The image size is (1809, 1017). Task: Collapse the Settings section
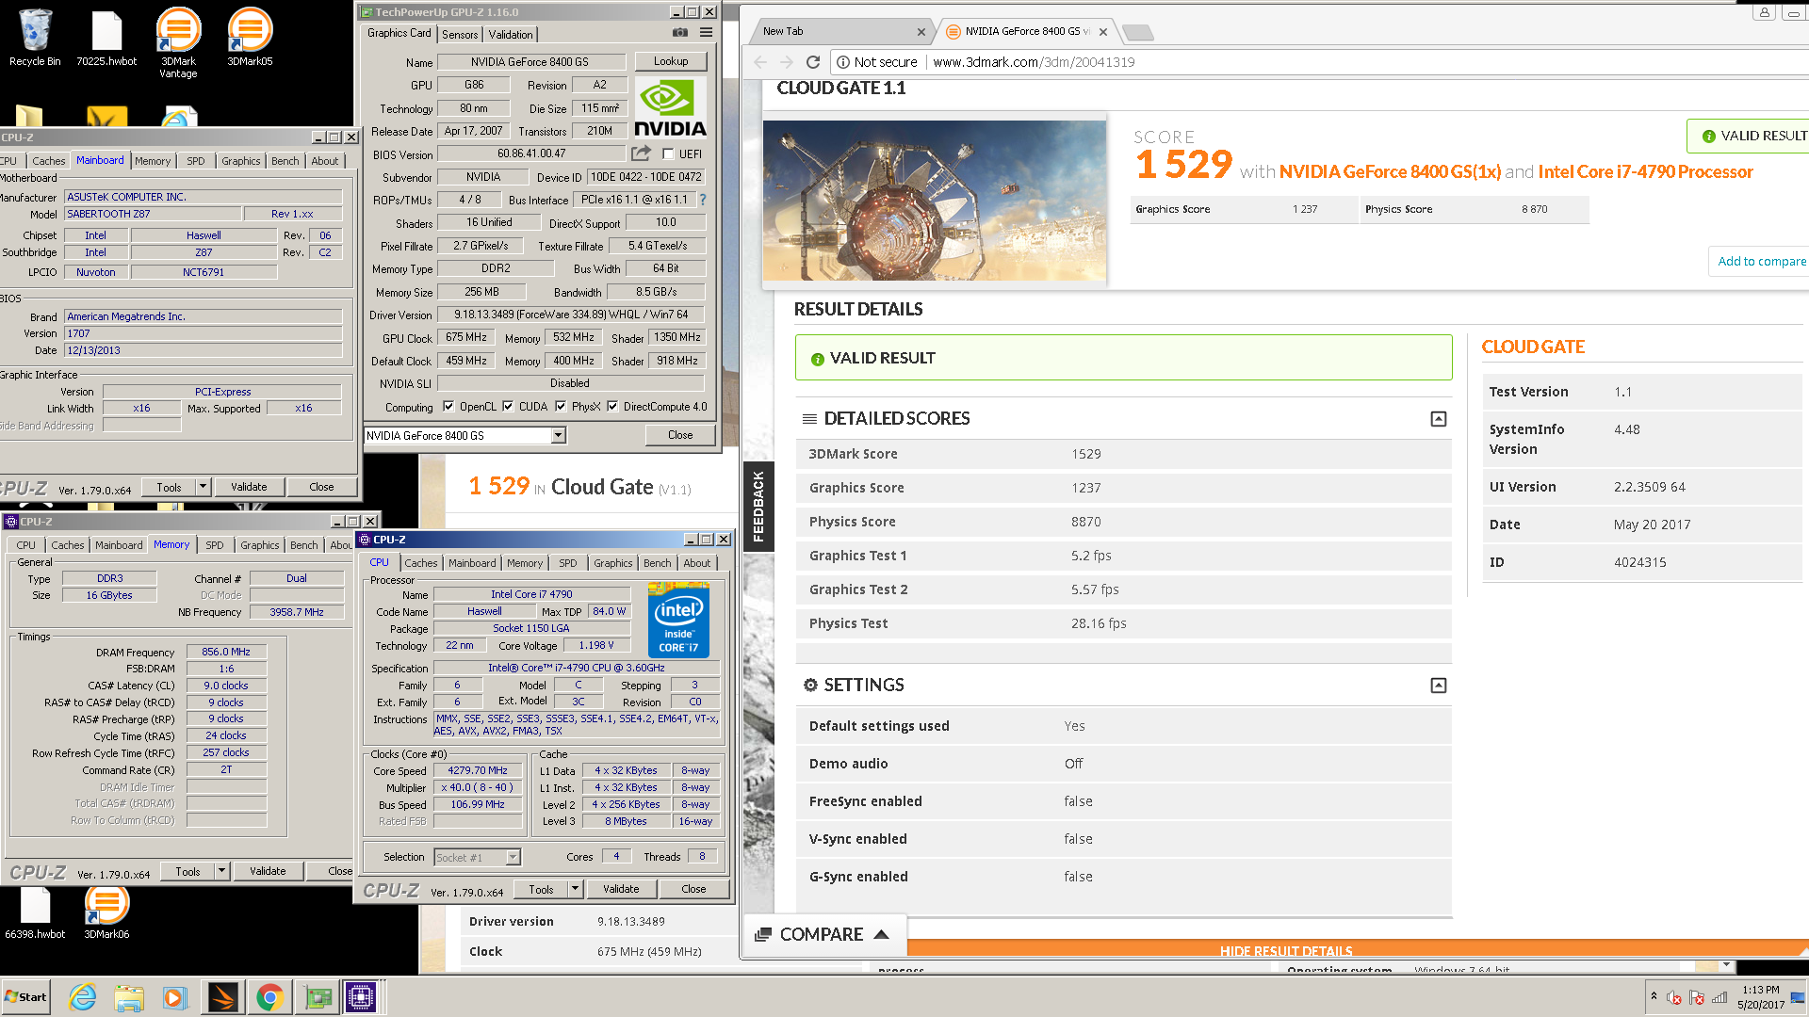pos(1439,686)
